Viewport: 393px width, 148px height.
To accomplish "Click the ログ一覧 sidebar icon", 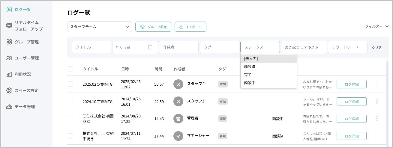I will [x=9, y=10].
